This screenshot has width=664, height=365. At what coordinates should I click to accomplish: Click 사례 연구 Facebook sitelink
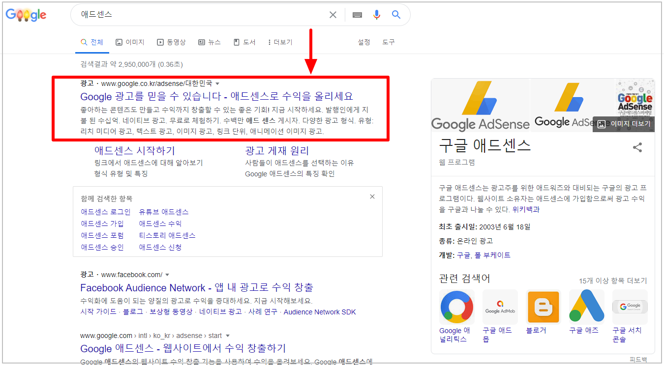point(263,312)
